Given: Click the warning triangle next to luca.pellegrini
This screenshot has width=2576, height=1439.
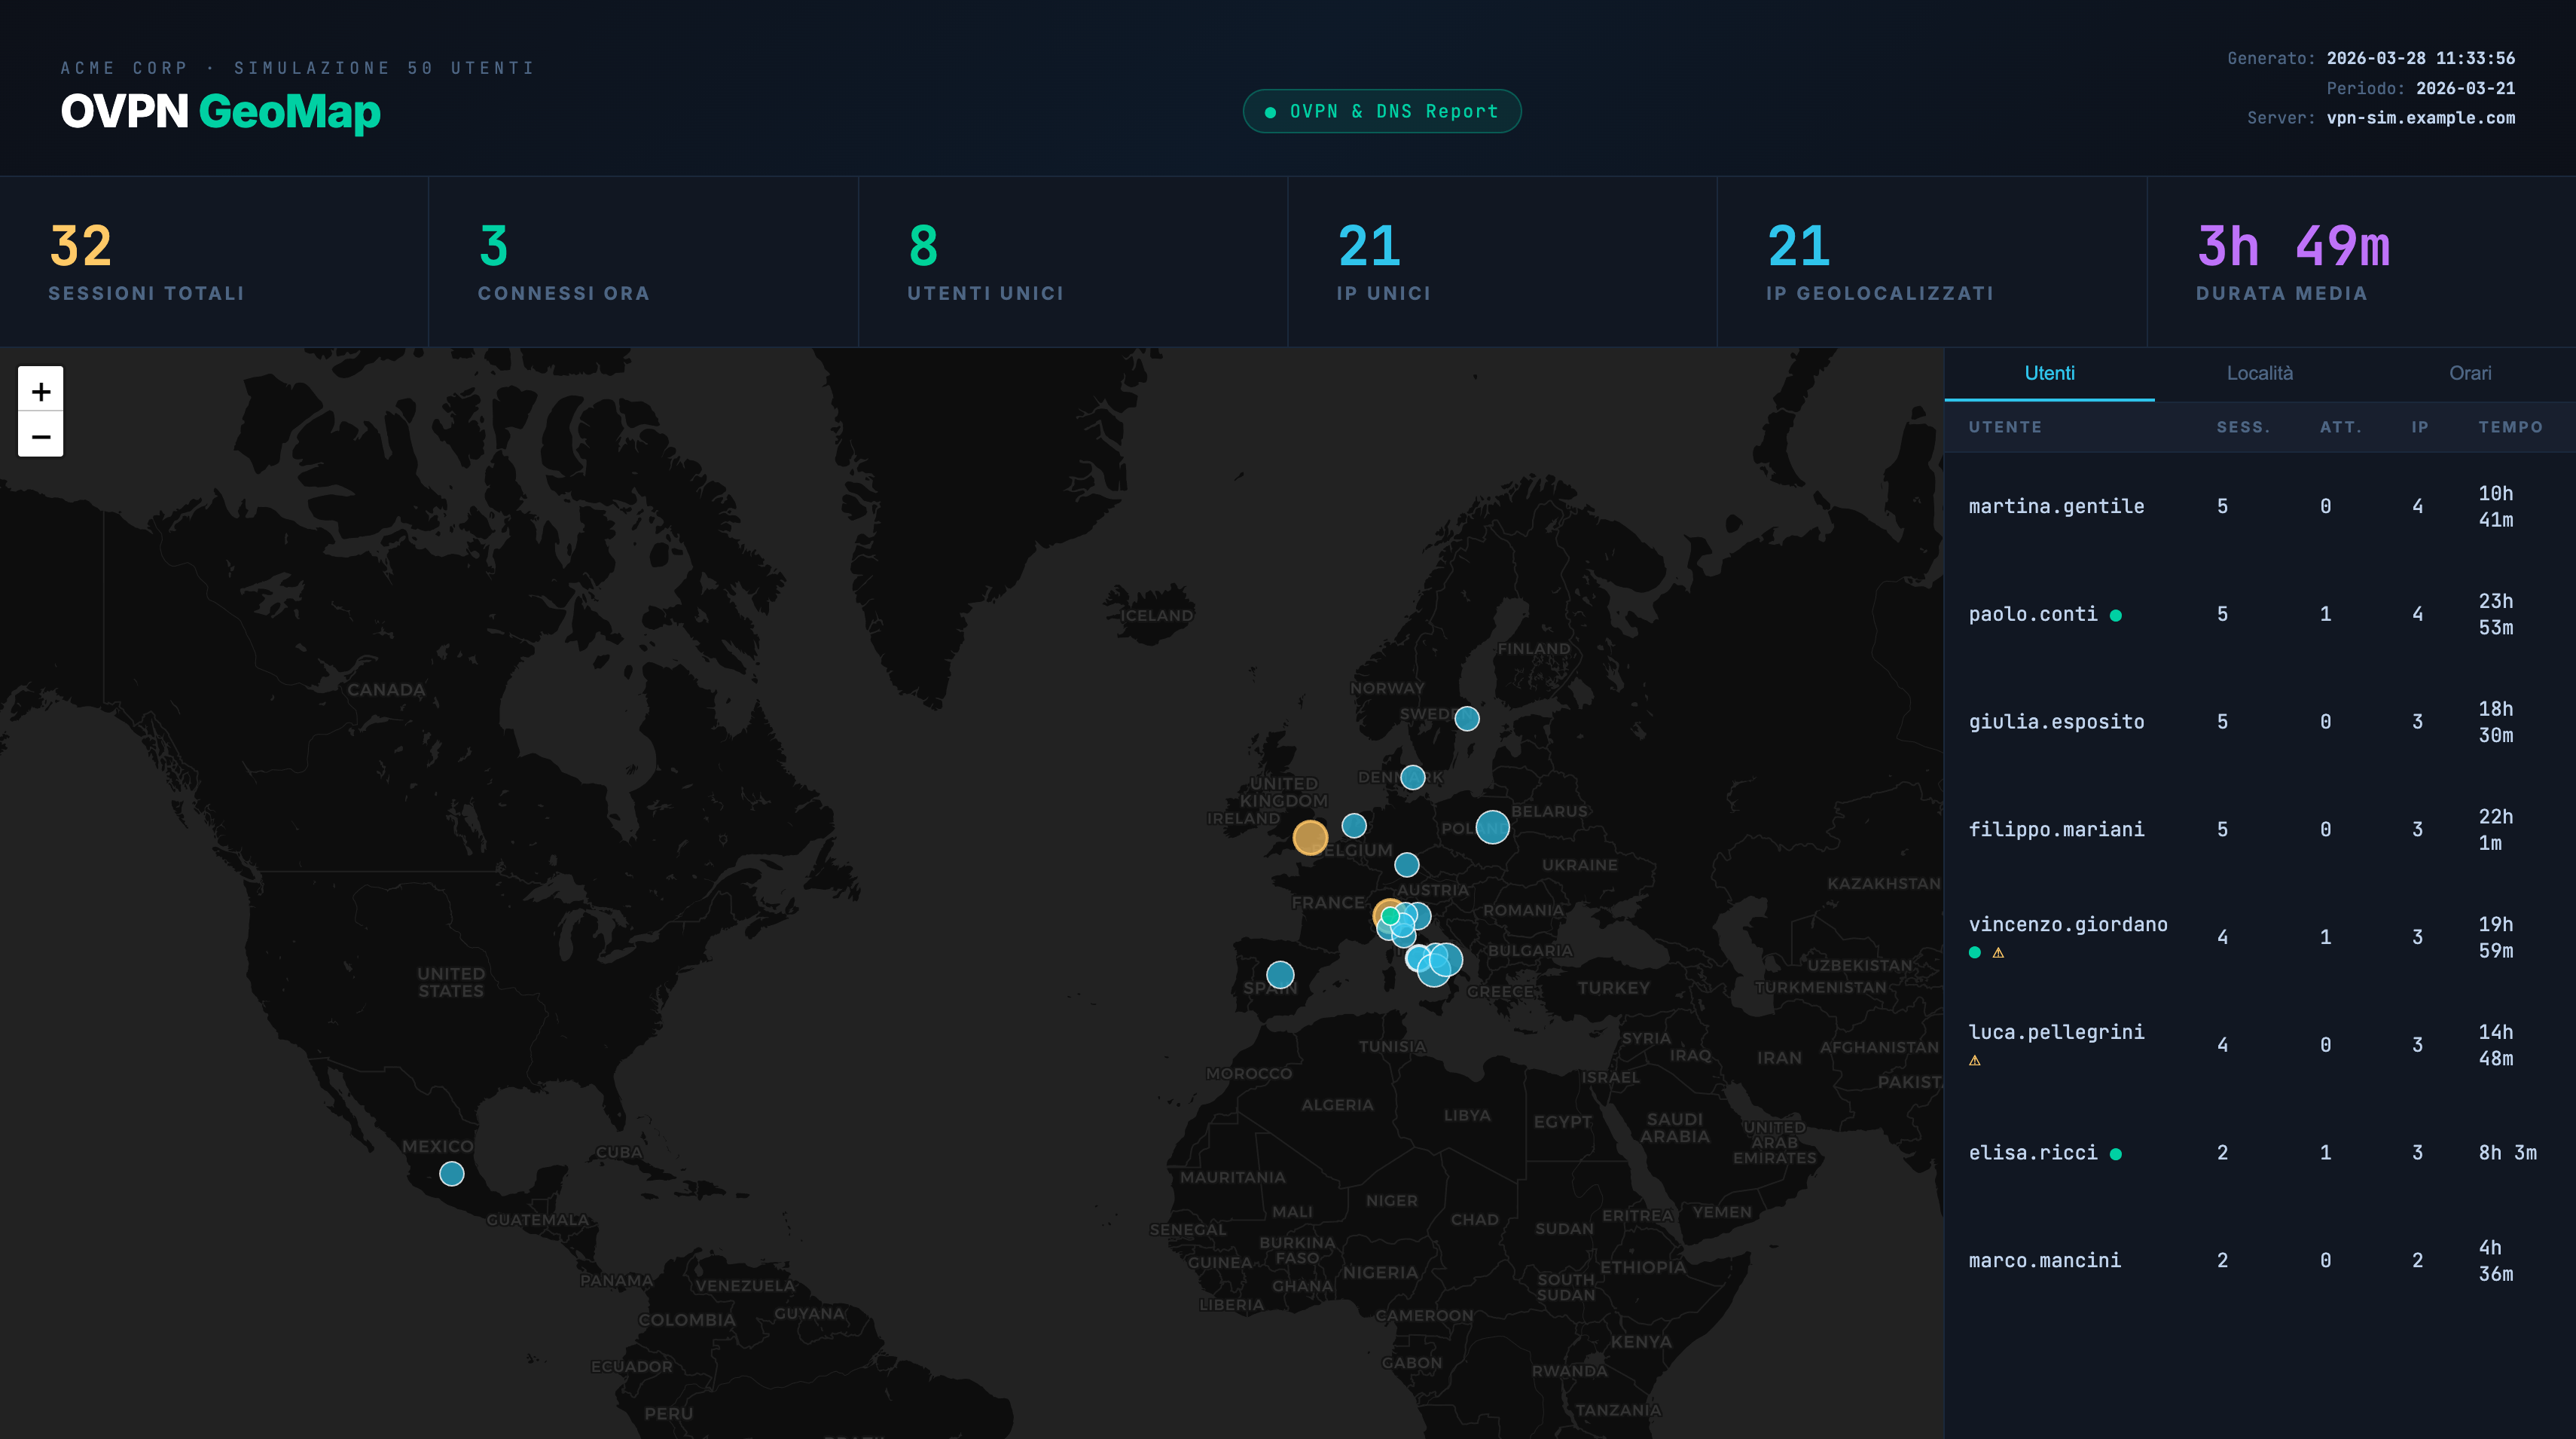Looking at the screenshot, I should click(x=1975, y=1060).
